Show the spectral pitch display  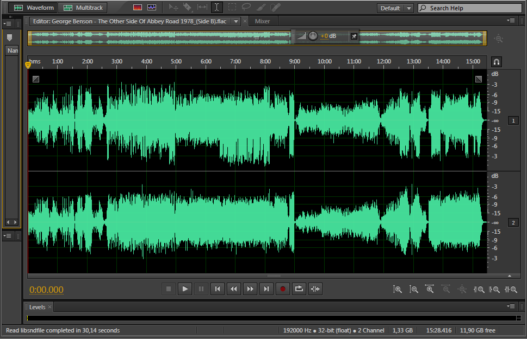152,8
